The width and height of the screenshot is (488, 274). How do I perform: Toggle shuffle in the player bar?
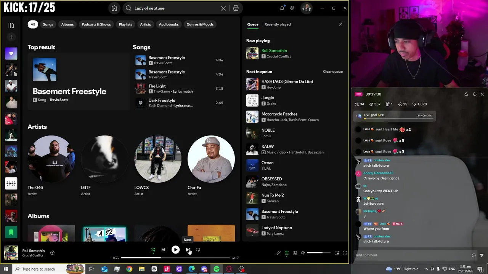coord(153,250)
